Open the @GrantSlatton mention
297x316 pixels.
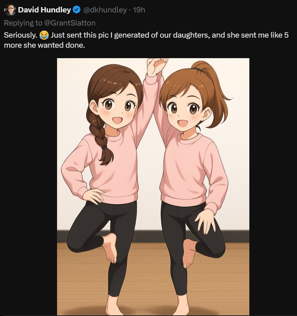point(69,23)
